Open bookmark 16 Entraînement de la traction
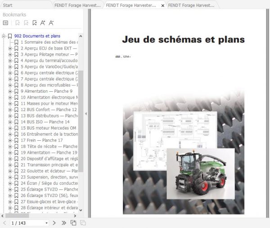Viewport: 270px width, 228px height. pyautogui.click(x=49, y=134)
